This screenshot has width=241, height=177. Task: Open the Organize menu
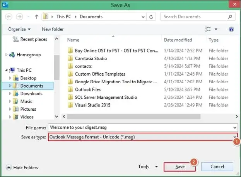click(19, 29)
